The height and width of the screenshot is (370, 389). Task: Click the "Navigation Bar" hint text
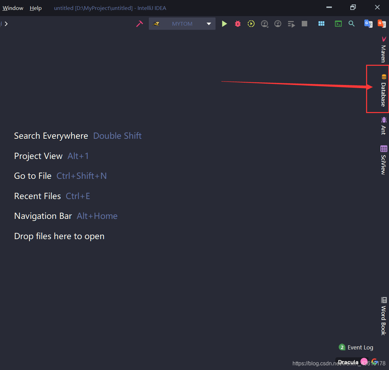(x=43, y=216)
